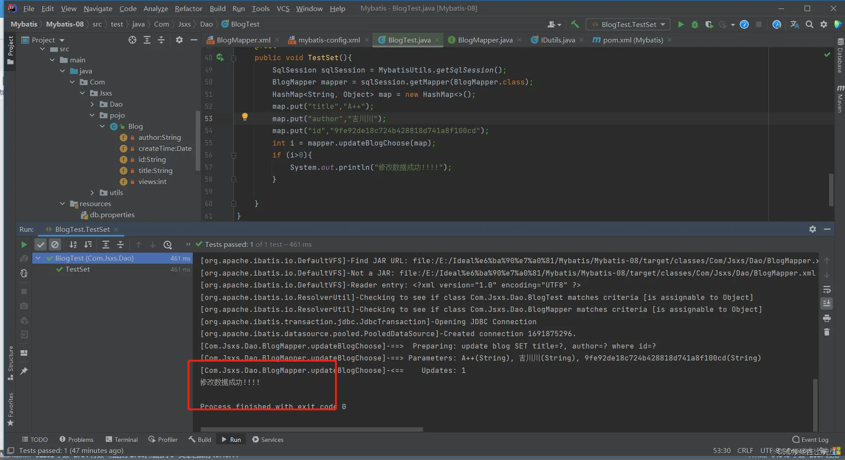The image size is (845, 460).
Task: Open the Services tool window
Action: pos(268,440)
